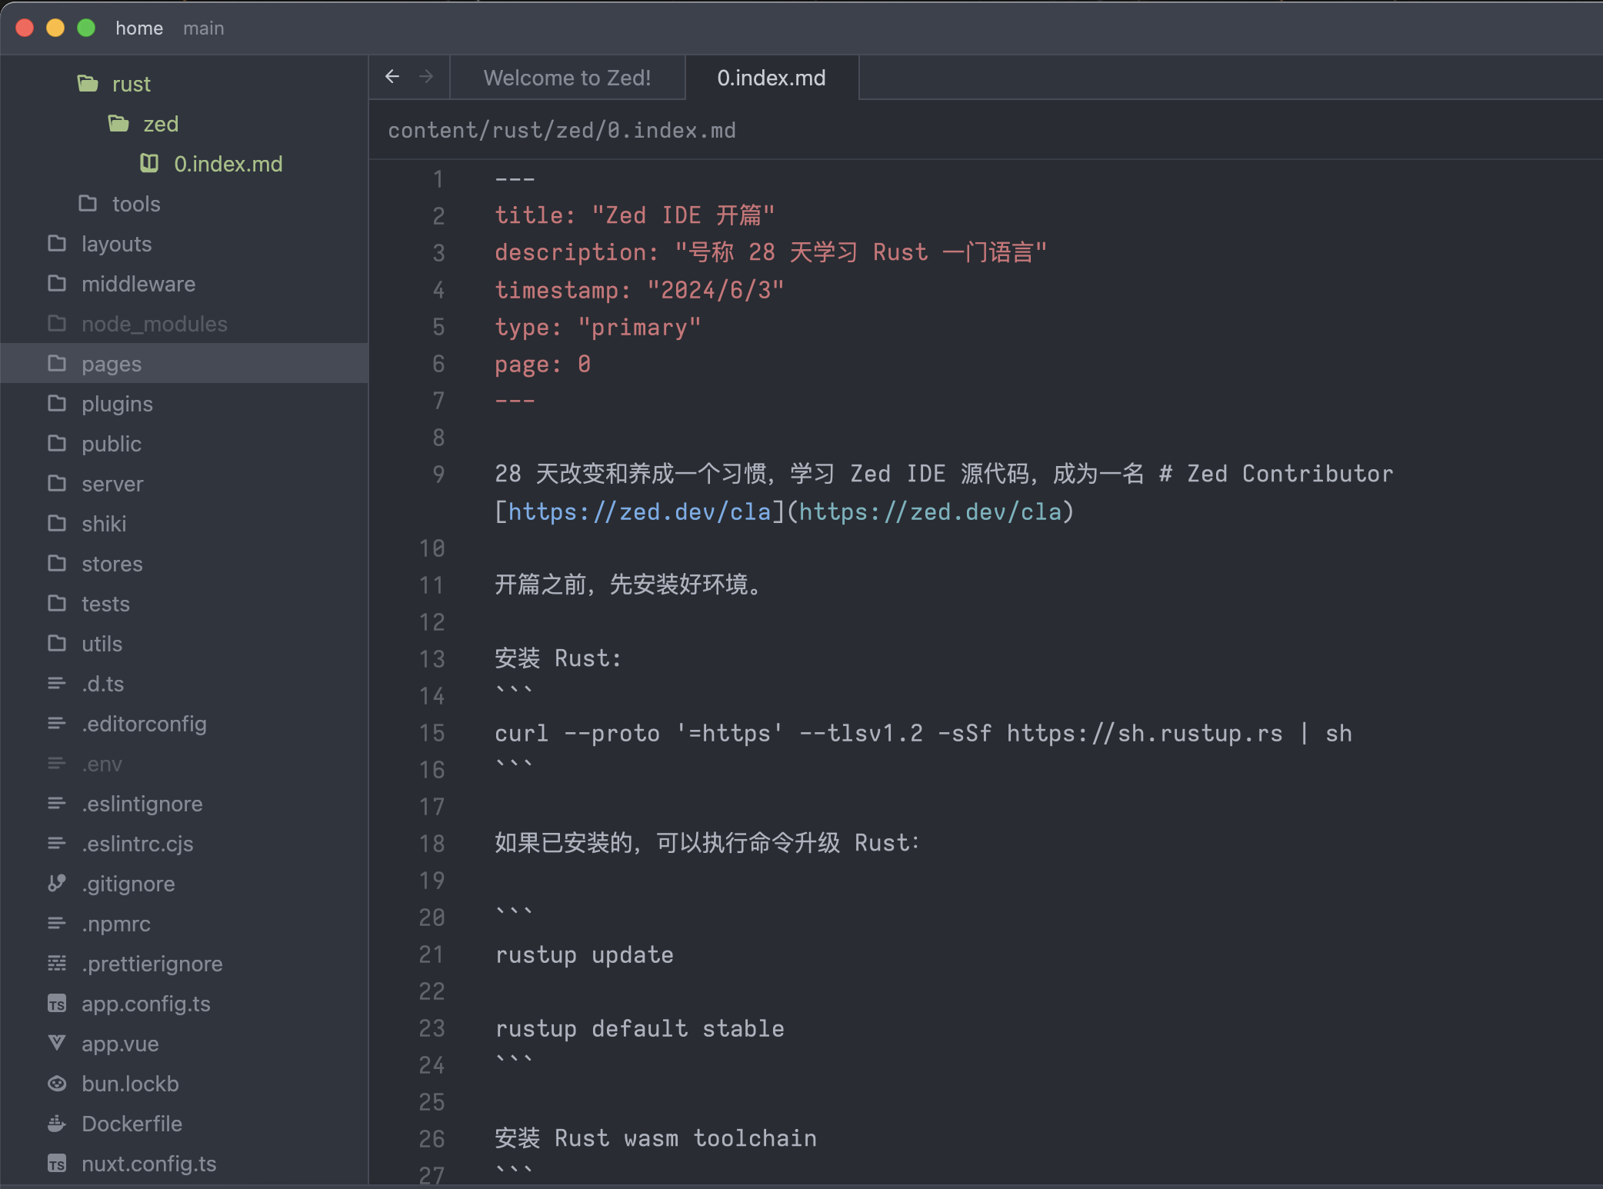Image resolution: width=1603 pixels, height=1189 pixels.
Task: Place cursor on 'rustup update' line
Action: pos(584,954)
